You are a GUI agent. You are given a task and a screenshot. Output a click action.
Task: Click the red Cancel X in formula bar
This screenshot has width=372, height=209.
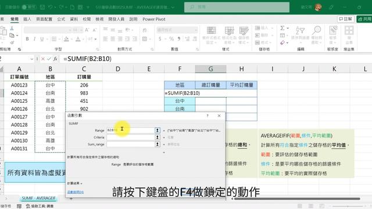click(43, 59)
